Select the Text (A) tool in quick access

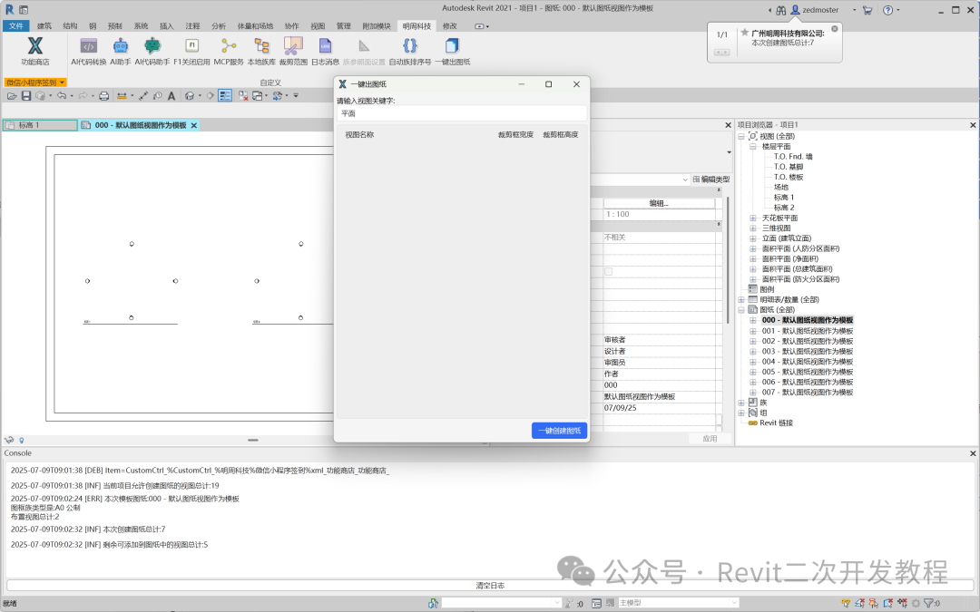[x=171, y=95]
